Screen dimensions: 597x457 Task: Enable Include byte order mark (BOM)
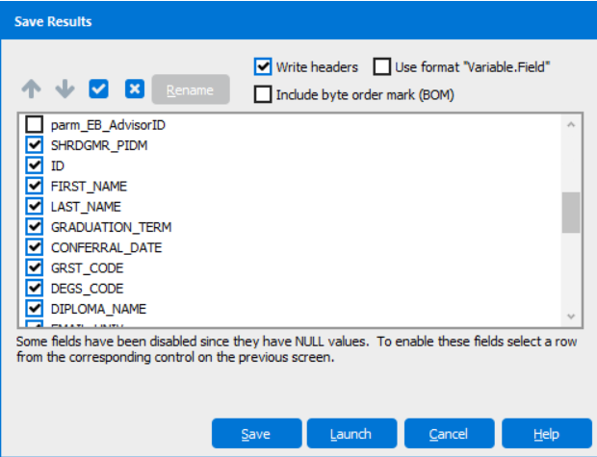pos(263,94)
